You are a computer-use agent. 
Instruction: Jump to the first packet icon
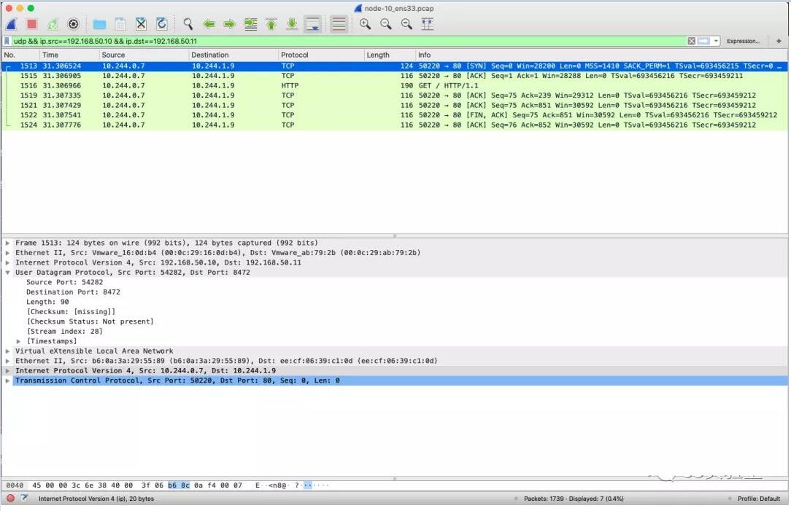click(x=271, y=24)
